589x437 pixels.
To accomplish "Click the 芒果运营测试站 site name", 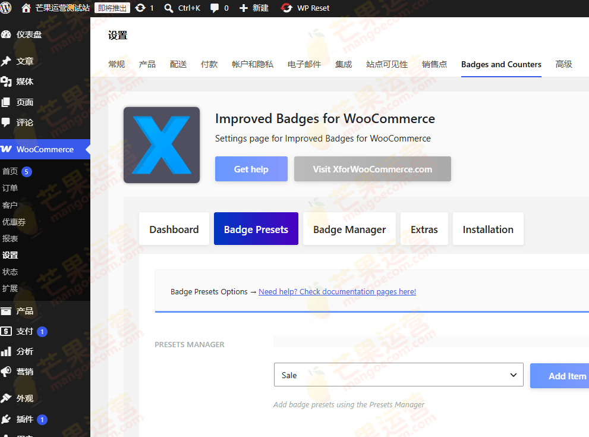I will pyautogui.click(x=63, y=8).
